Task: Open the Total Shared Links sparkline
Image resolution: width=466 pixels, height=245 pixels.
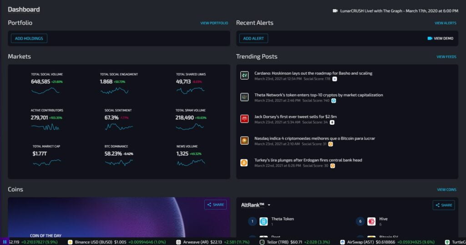Action: pyautogui.click(x=191, y=90)
